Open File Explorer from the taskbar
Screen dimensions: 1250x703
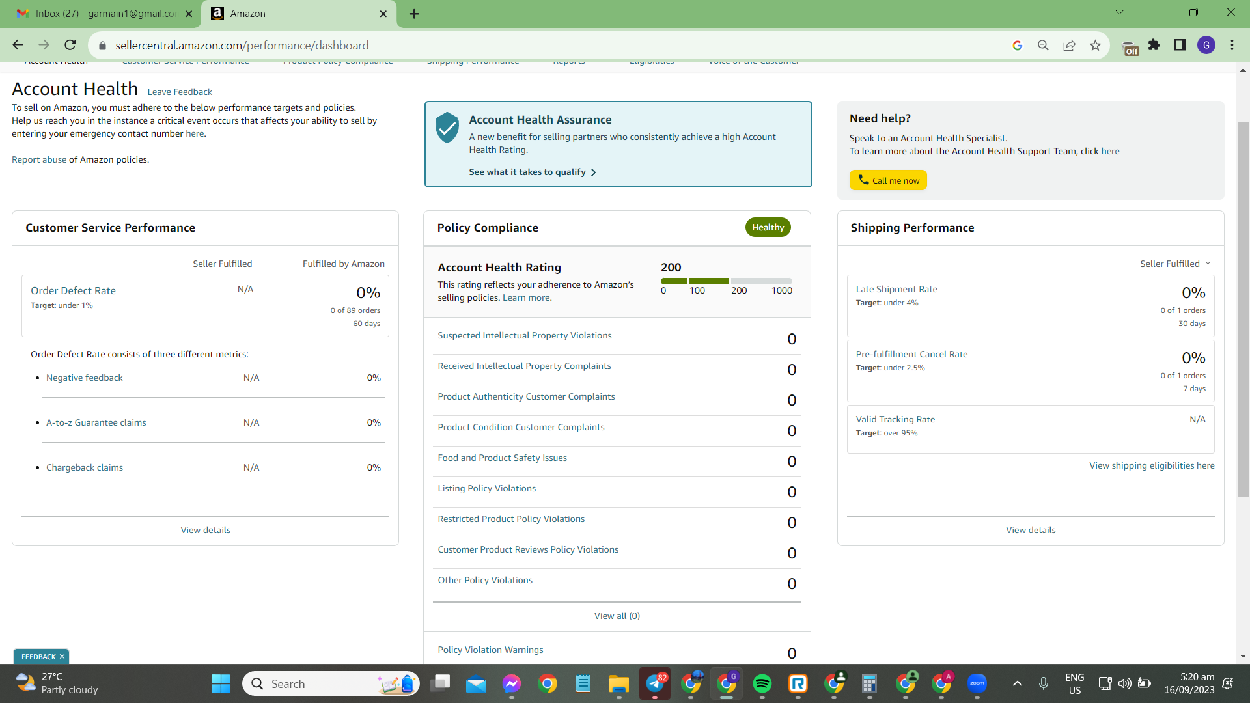tap(618, 683)
